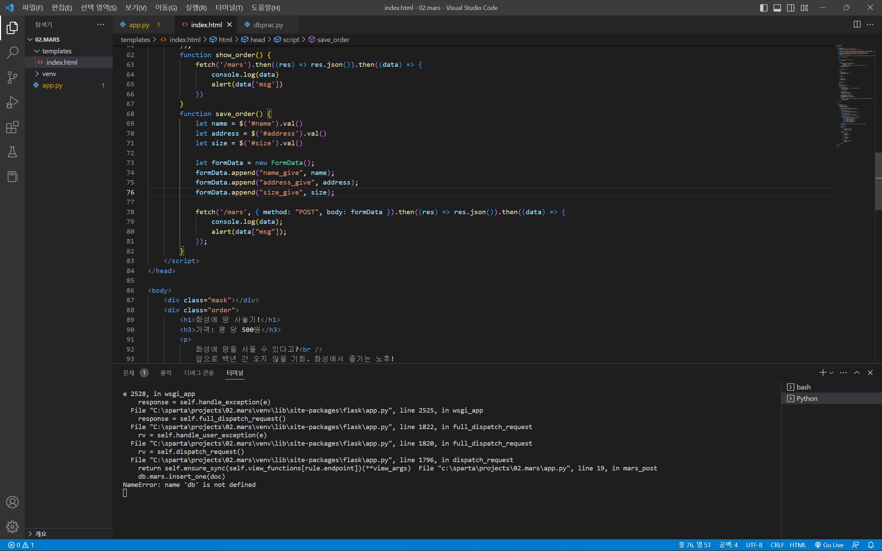Close the index.html editor tab
The width and height of the screenshot is (882, 551).
pyautogui.click(x=229, y=24)
